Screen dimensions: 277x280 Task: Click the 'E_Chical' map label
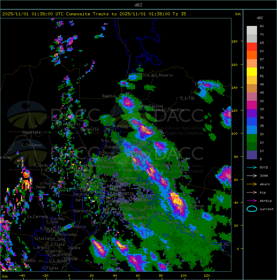107,153
